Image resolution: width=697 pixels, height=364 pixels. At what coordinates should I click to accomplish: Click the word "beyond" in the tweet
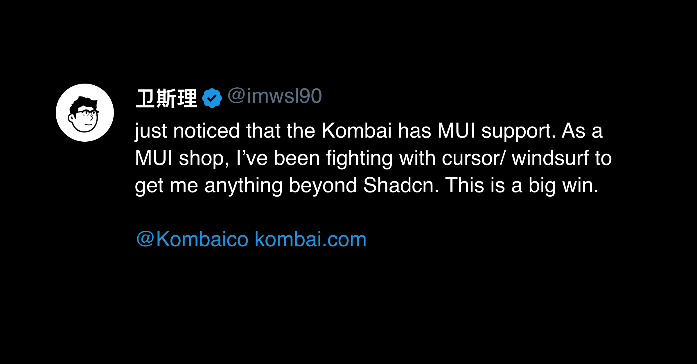(323, 185)
